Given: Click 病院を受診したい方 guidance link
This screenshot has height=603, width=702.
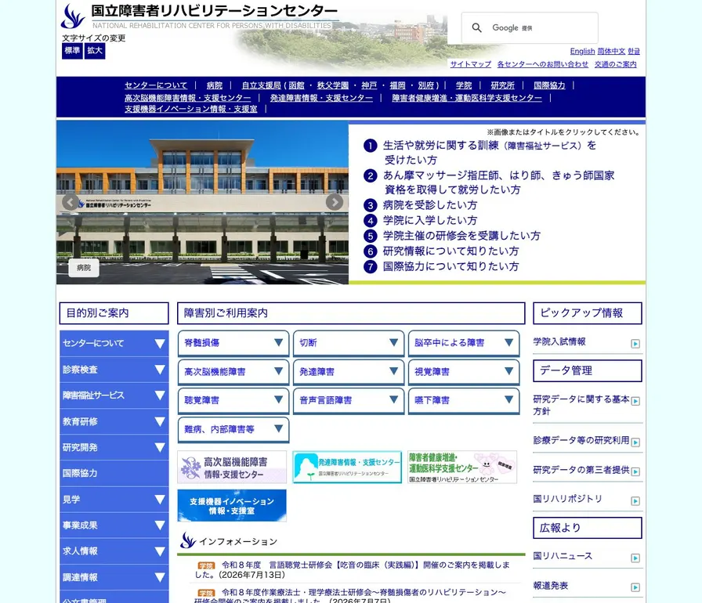Looking at the screenshot, I should pyautogui.click(x=430, y=205).
